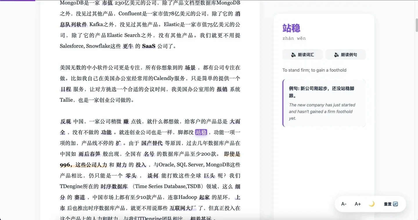
Task: Click the speaker icon beside 朗读词汇
Action: point(293,54)
